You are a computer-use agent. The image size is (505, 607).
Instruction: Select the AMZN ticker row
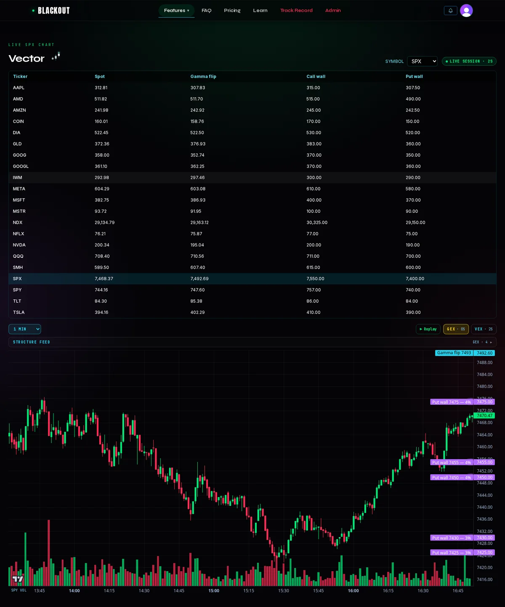click(x=252, y=110)
